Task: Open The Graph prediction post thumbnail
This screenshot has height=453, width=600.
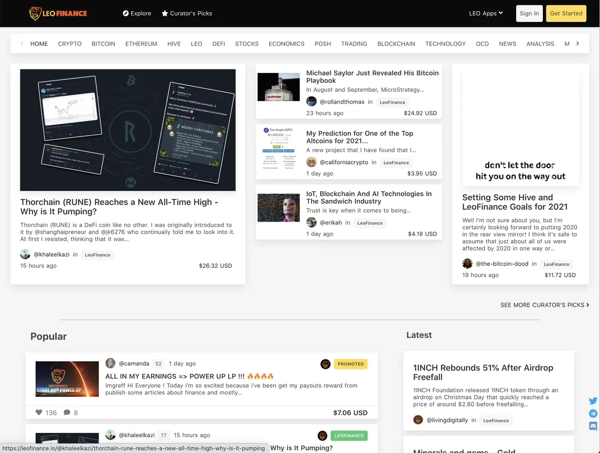Action: point(278,148)
